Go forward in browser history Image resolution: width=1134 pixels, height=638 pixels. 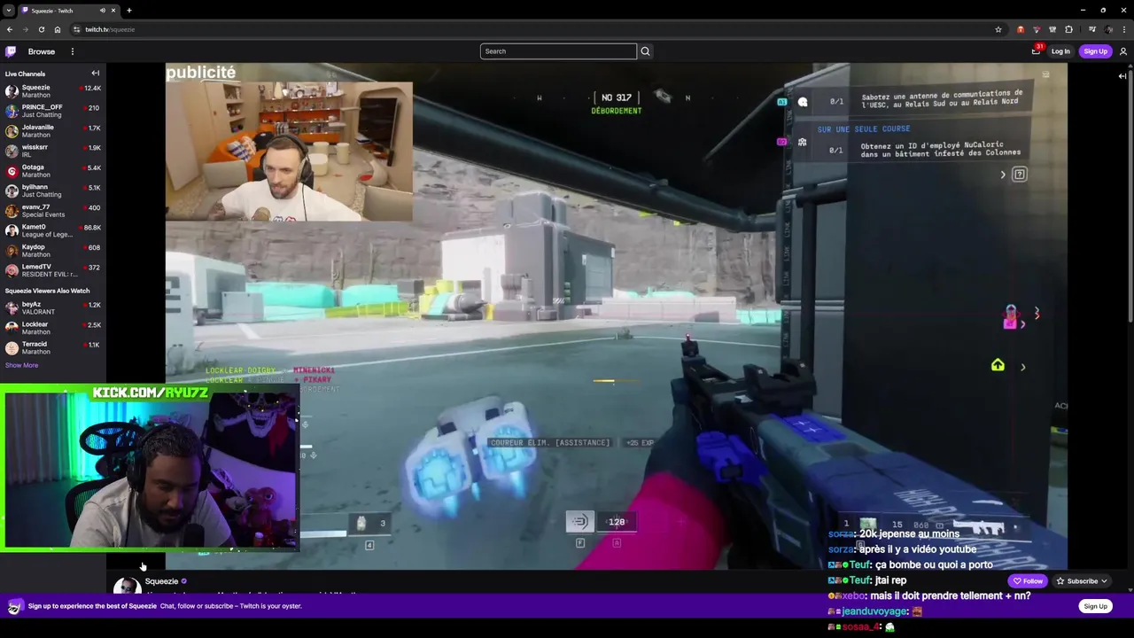pyautogui.click(x=25, y=29)
